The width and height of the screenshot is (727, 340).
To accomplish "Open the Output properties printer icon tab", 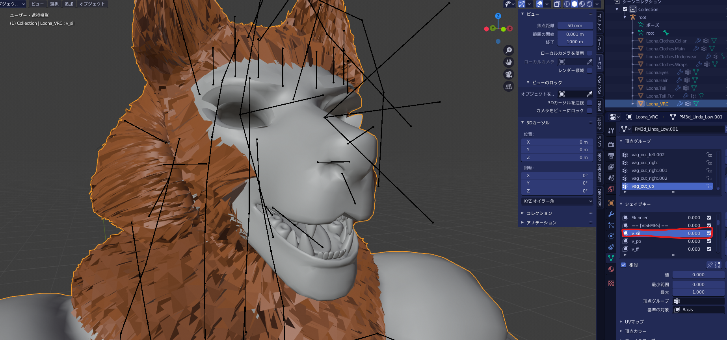I will (611, 156).
